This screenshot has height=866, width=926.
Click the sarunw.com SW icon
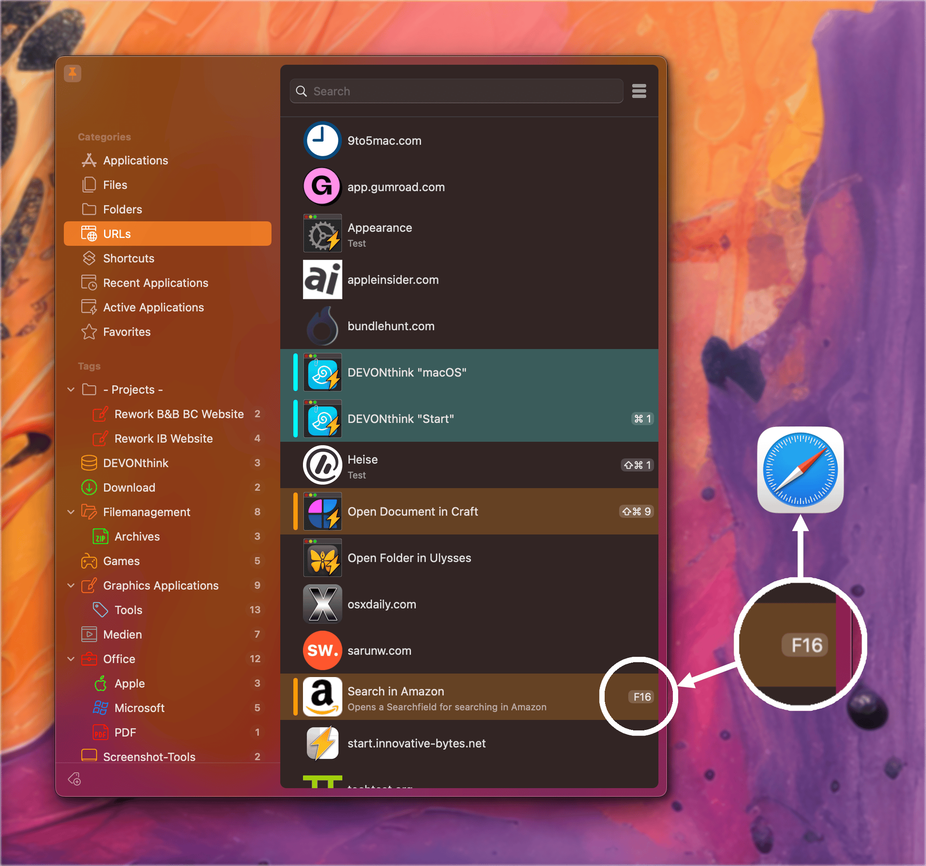click(322, 650)
